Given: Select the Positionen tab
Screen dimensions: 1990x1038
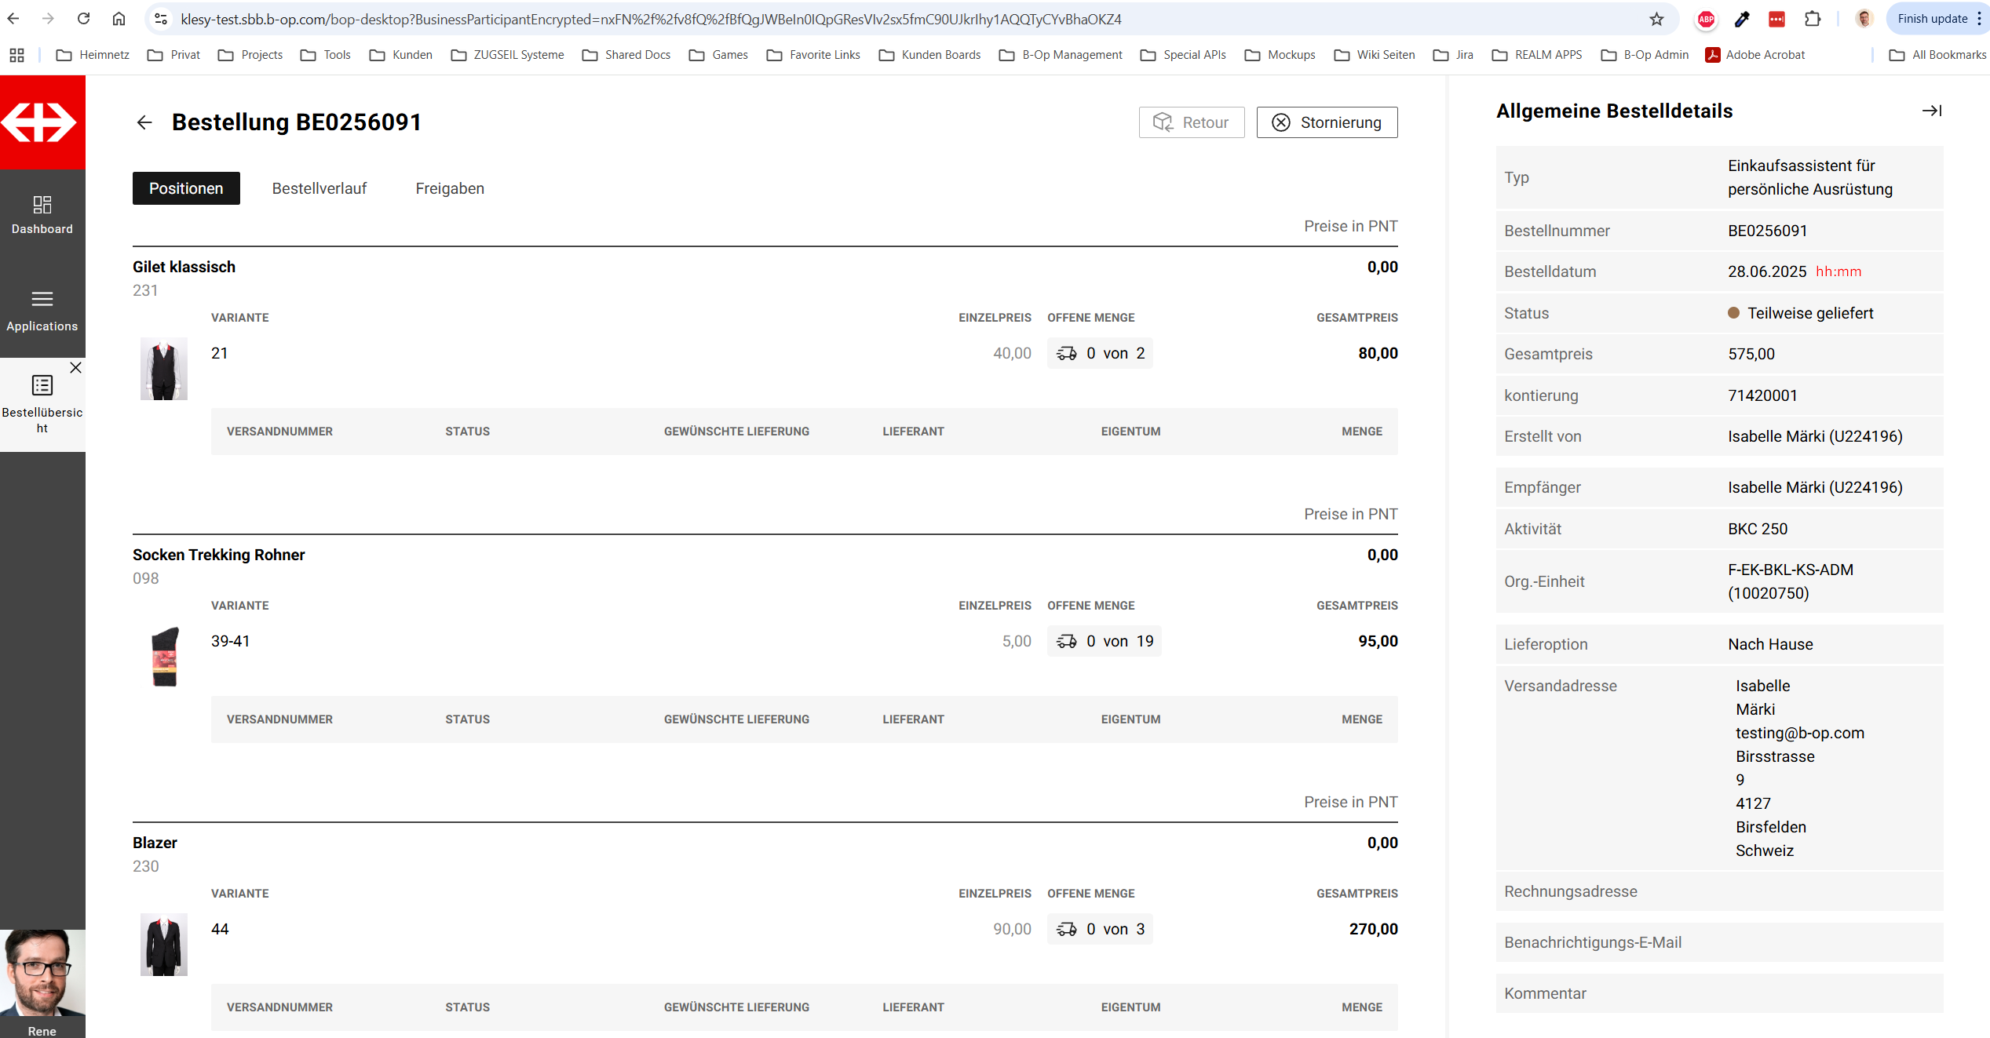Looking at the screenshot, I should 186,188.
